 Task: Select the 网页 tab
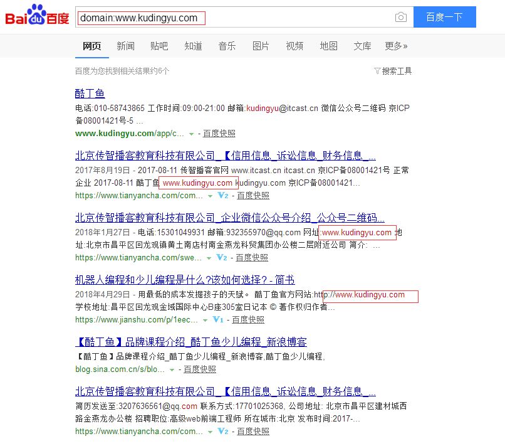tap(91, 46)
